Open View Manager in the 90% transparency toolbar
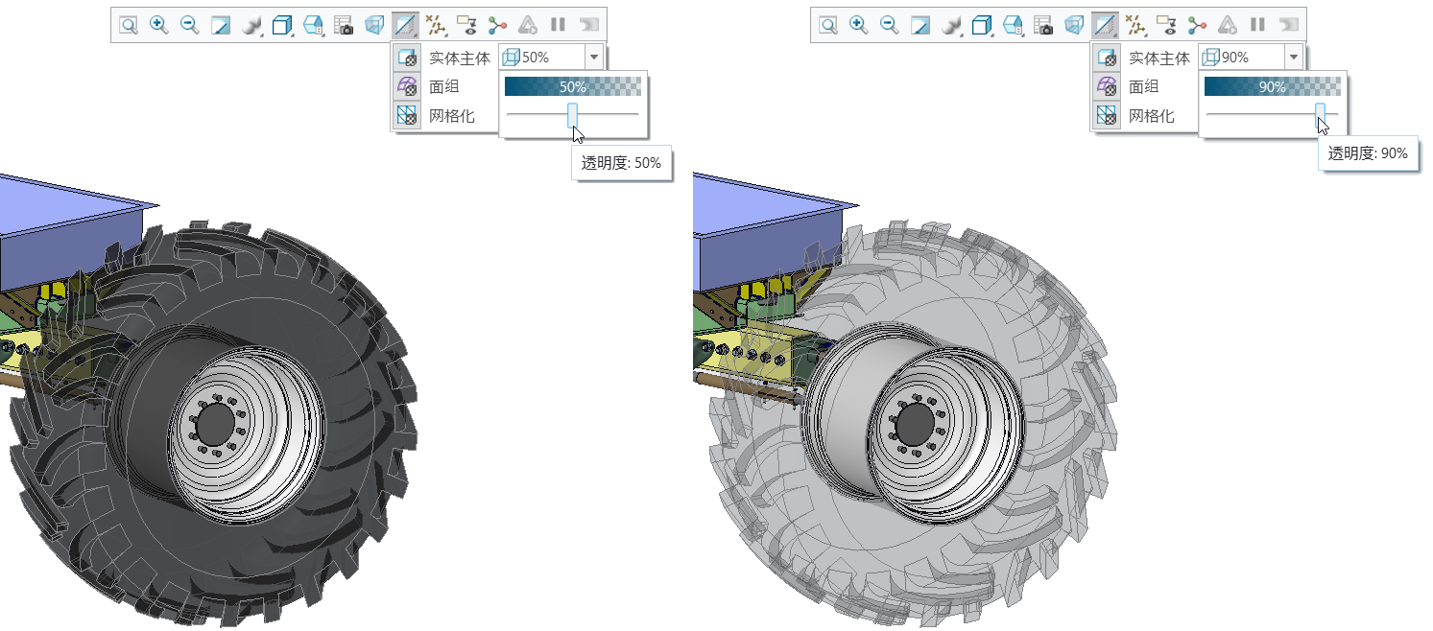The width and height of the screenshot is (1433, 631). pyautogui.click(x=1012, y=25)
